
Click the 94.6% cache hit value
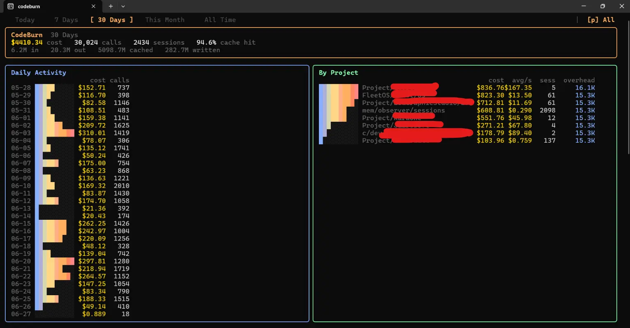(x=206, y=43)
